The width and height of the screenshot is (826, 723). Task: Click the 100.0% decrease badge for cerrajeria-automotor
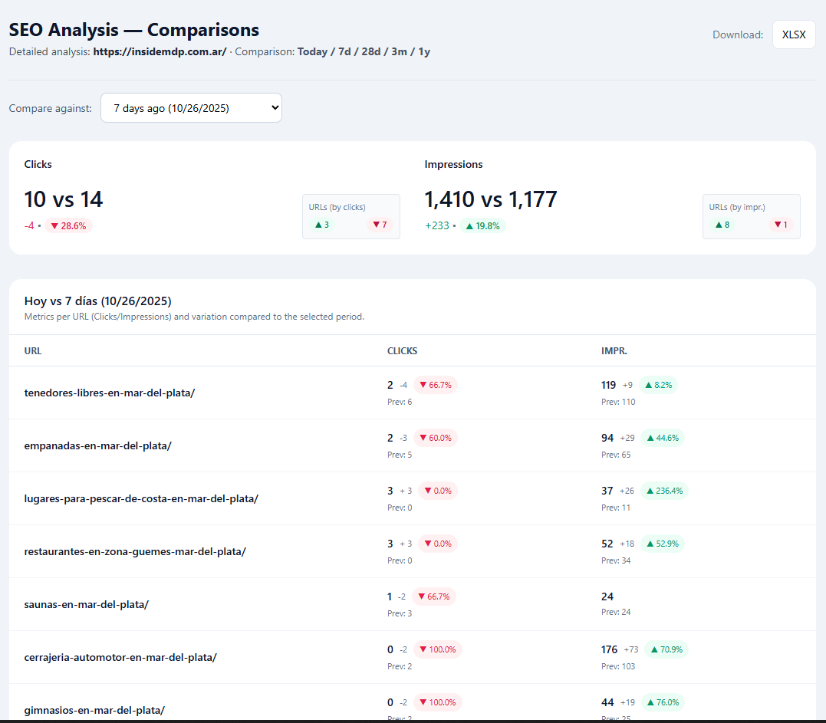(438, 649)
